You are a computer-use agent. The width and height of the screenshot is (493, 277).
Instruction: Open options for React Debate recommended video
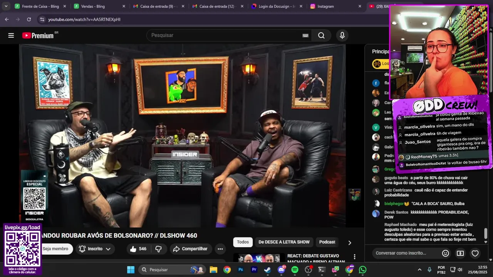click(x=354, y=257)
